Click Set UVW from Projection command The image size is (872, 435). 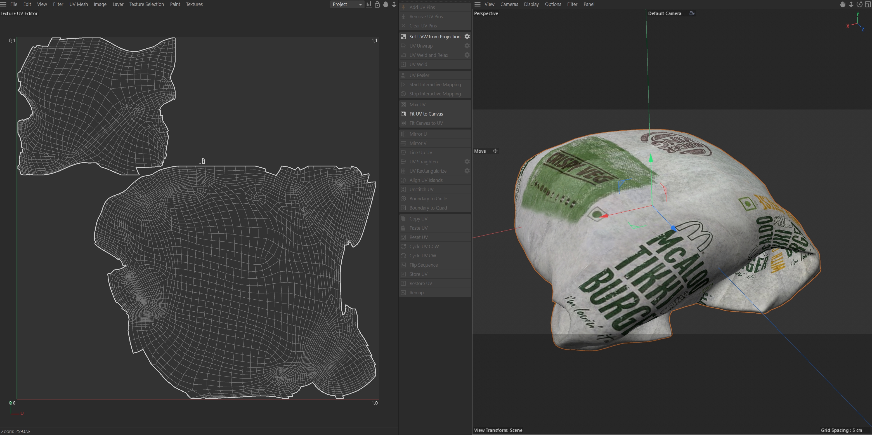(x=435, y=37)
